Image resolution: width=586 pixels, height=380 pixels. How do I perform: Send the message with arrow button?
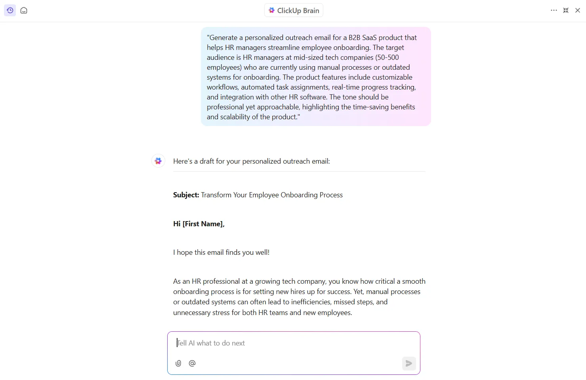coord(409,363)
